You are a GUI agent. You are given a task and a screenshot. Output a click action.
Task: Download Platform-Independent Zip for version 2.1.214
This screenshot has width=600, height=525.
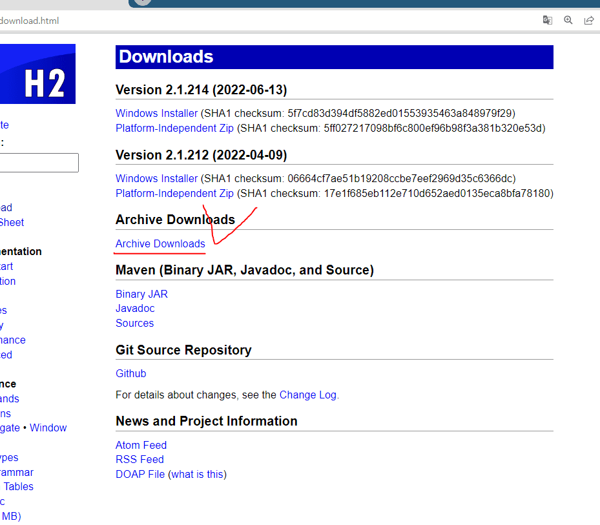tap(174, 128)
